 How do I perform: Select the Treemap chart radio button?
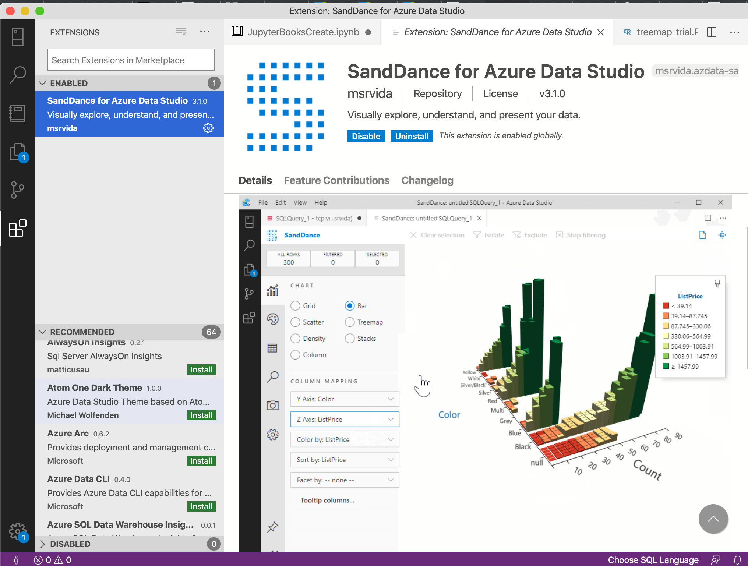(x=350, y=322)
